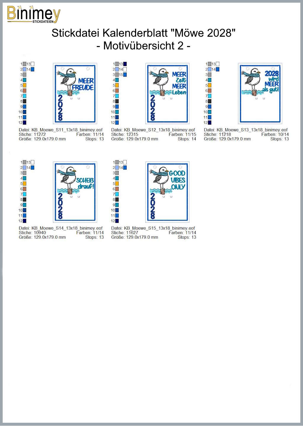Screen dimensions: 303x426
Task: Select cyan swatch 7 of the S14 design
Action: pyautogui.click(x=25, y=194)
